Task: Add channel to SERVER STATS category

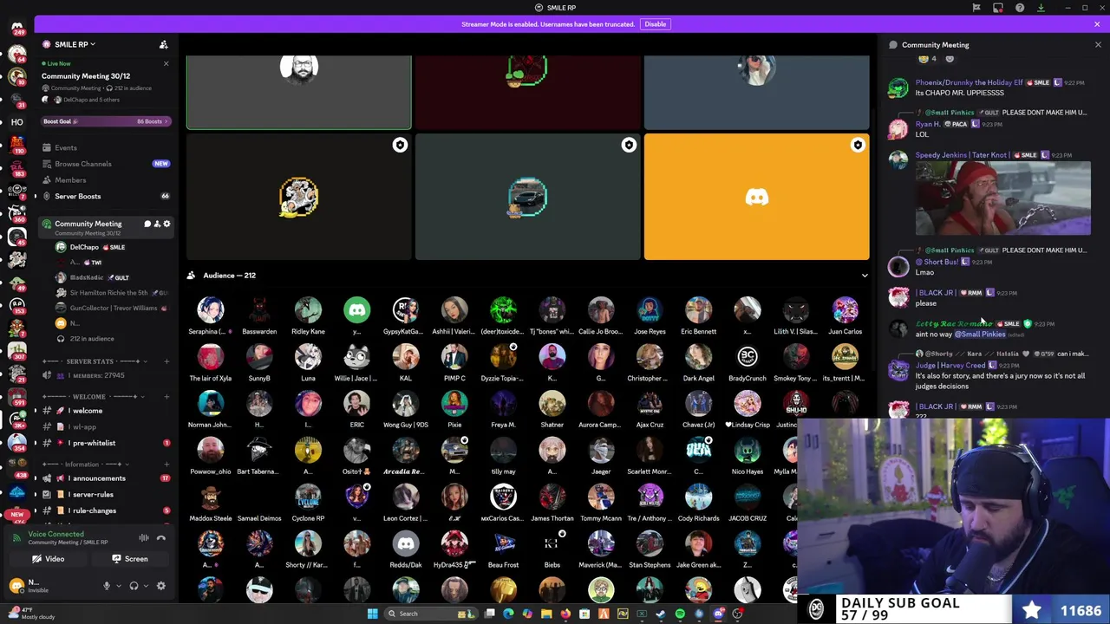Action: (x=166, y=361)
